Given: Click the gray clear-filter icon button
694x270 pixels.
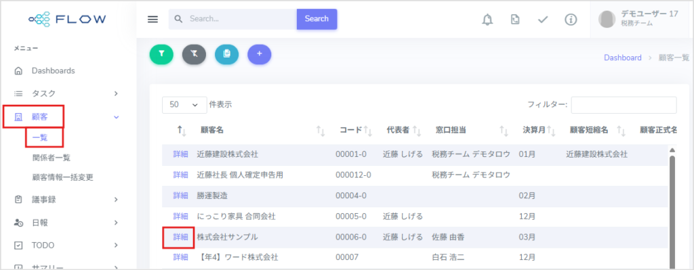Looking at the screenshot, I should coord(194,54).
